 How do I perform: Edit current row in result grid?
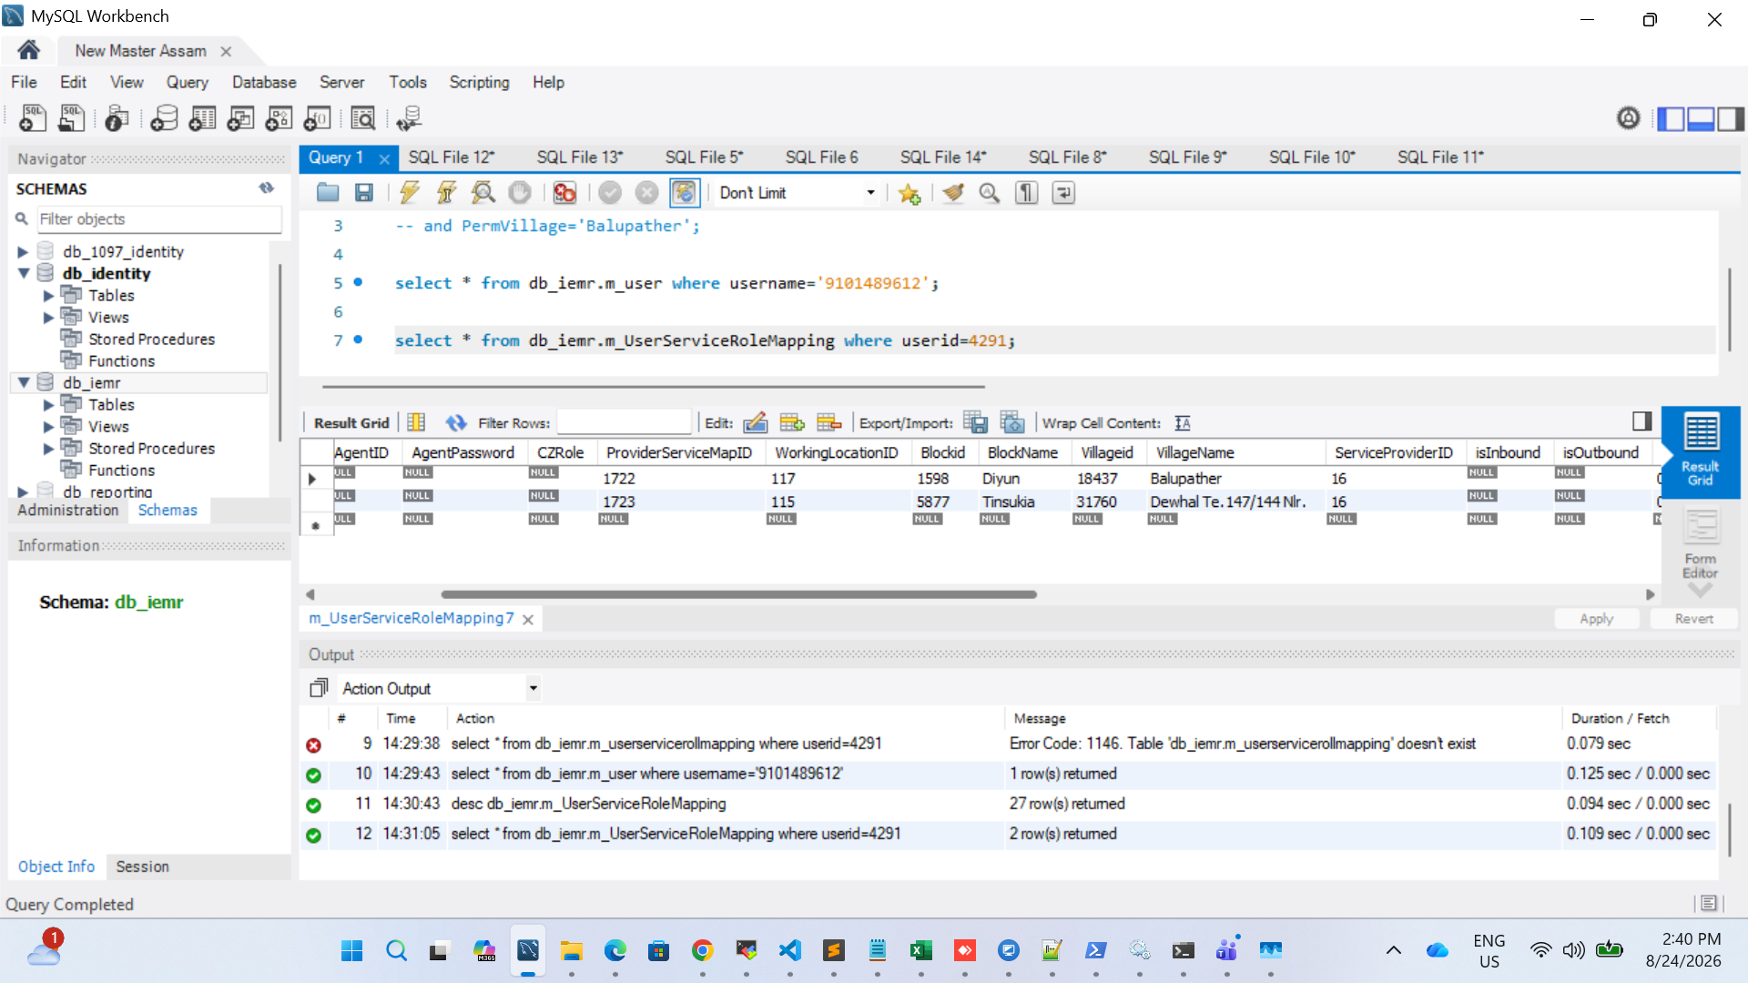point(756,422)
